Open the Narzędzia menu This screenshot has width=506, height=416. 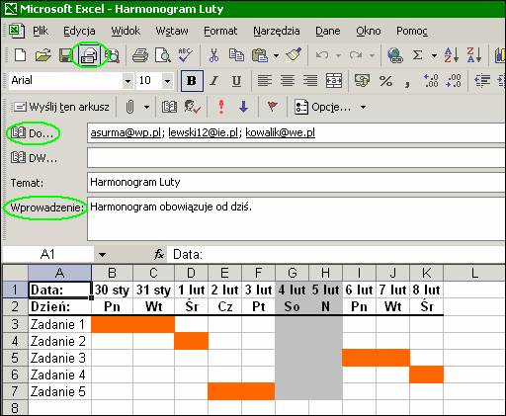tap(277, 31)
